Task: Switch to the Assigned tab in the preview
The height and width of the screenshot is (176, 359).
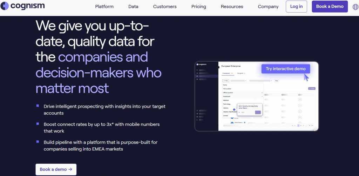Action: tap(241, 73)
